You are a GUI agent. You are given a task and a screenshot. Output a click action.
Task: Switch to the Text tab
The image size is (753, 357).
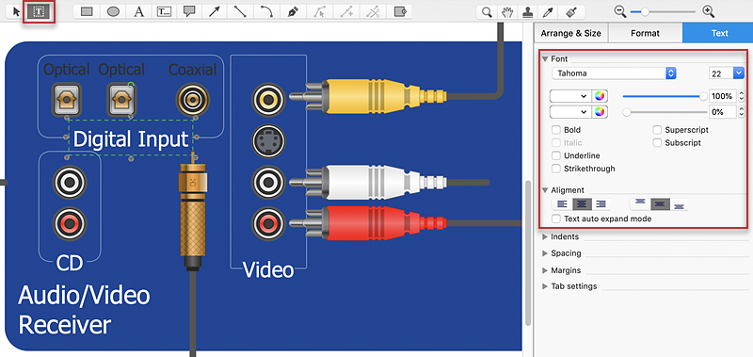point(718,33)
